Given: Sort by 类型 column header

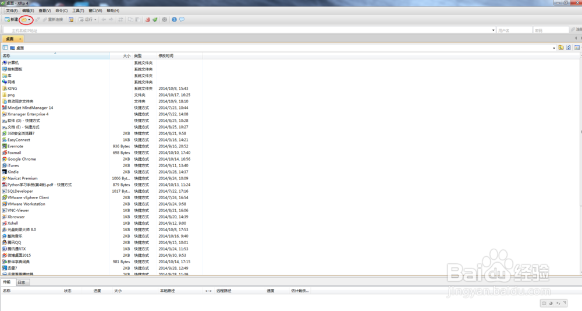Looking at the screenshot, I should pyautogui.click(x=144, y=56).
